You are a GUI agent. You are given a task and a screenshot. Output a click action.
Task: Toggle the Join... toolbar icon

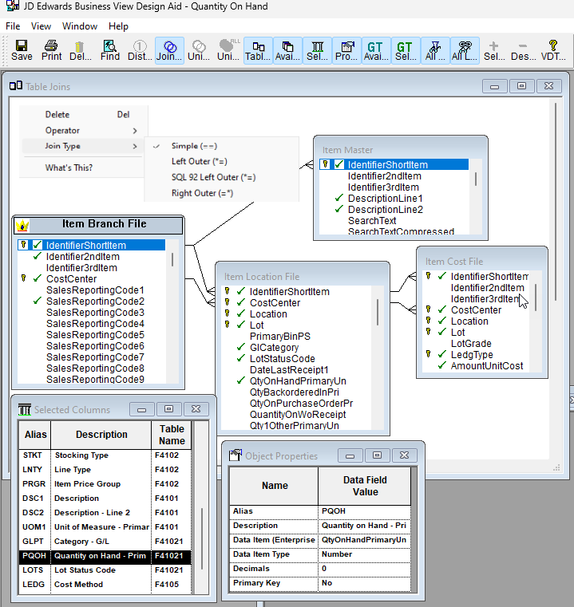(169, 50)
